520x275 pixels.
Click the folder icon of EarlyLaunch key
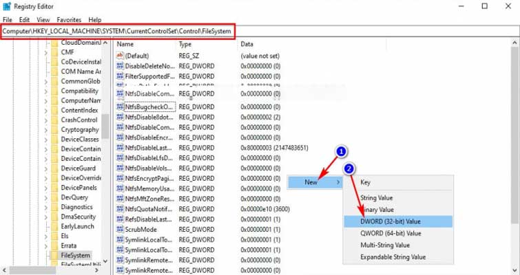click(x=54, y=226)
